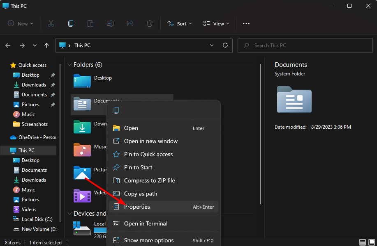Click the Share icon on the toolbar

click(x=130, y=23)
